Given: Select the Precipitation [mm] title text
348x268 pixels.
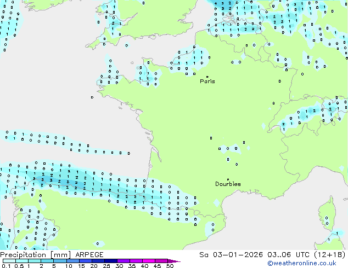Looking at the screenshot, I should pos(36,255).
